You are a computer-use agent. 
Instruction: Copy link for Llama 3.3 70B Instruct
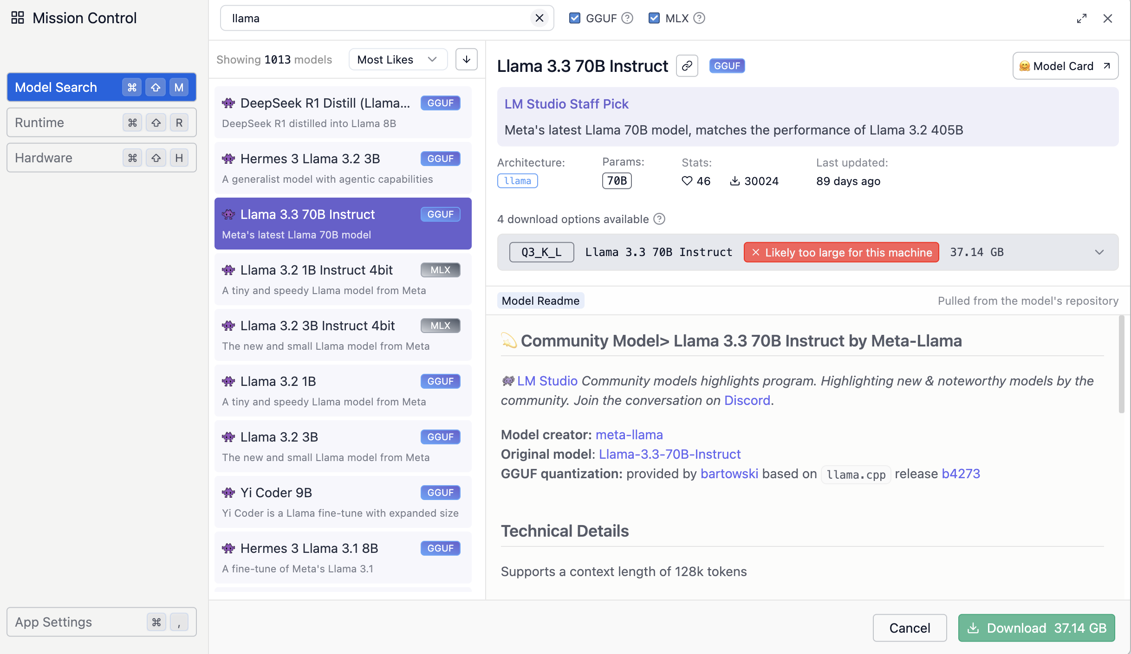(687, 66)
